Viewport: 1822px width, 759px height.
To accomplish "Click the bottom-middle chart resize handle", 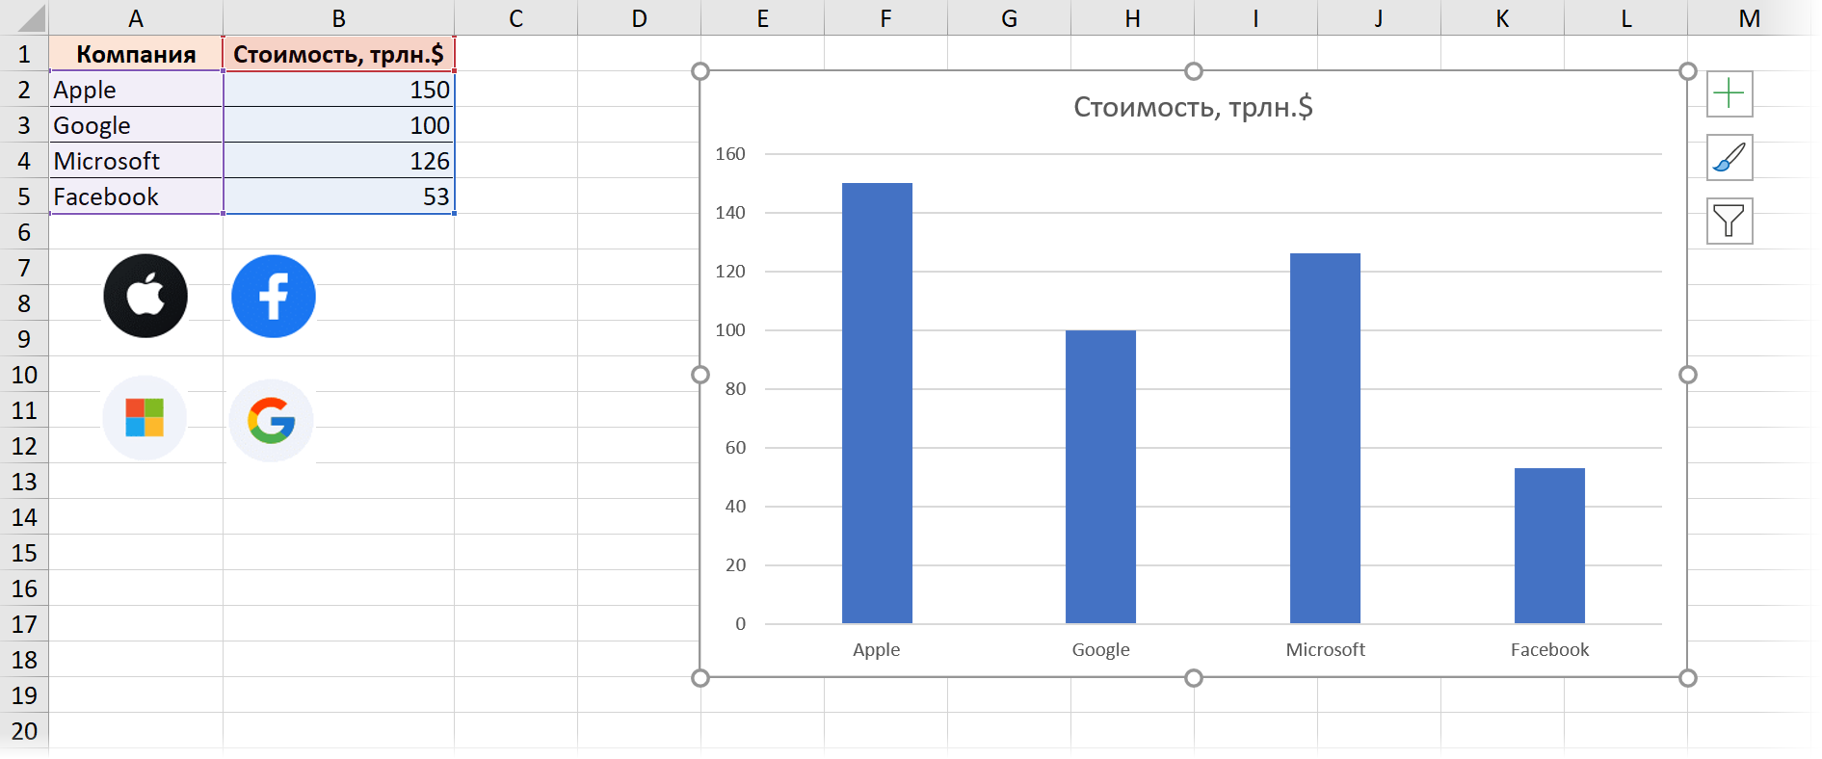I will tap(1194, 678).
